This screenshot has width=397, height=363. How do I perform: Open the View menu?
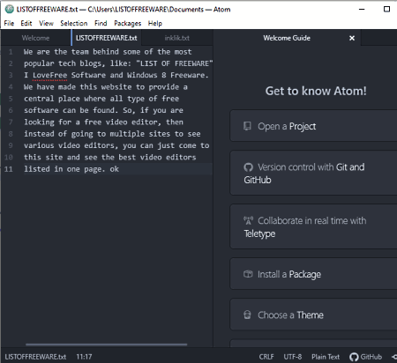click(46, 23)
